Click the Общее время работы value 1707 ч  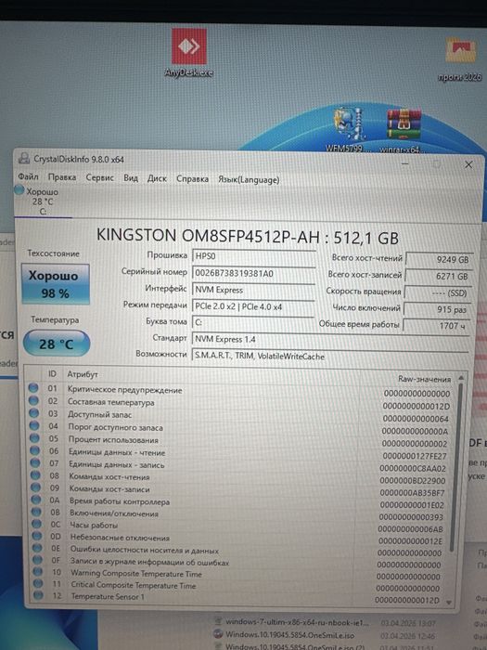(437, 326)
